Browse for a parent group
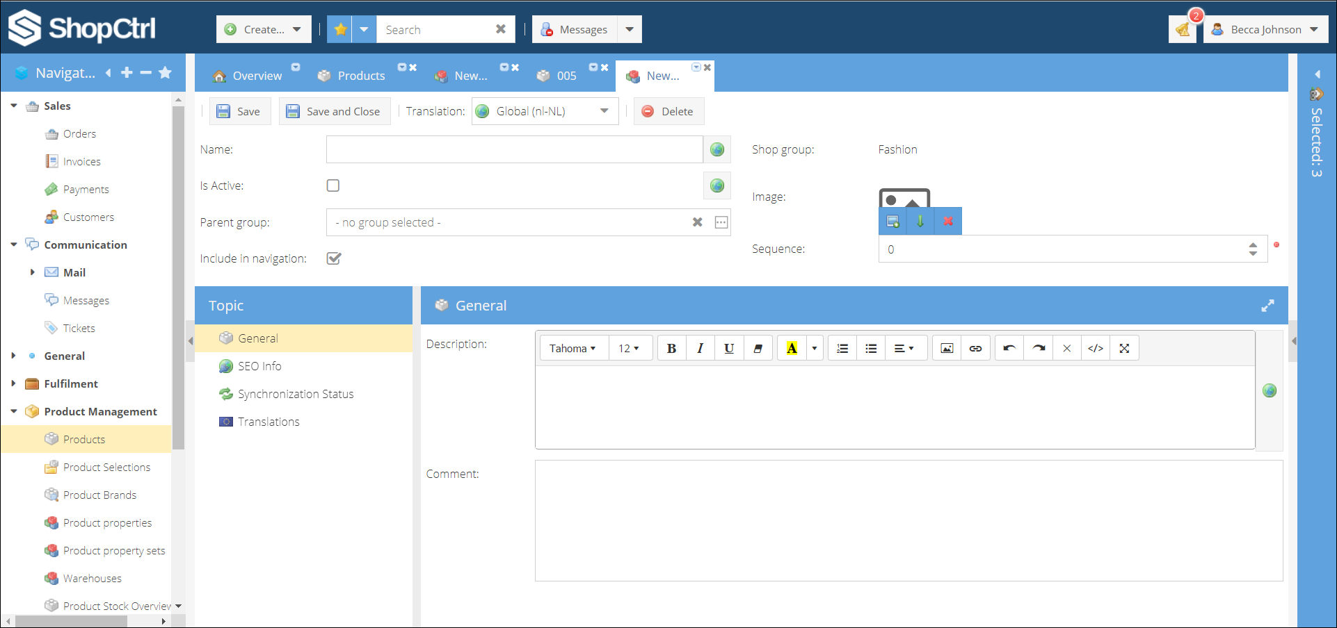The height and width of the screenshot is (628, 1337). click(721, 222)
